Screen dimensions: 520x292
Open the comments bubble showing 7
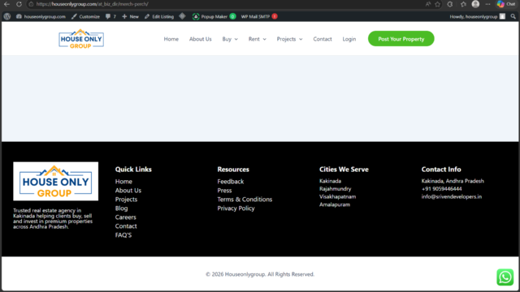110,16
